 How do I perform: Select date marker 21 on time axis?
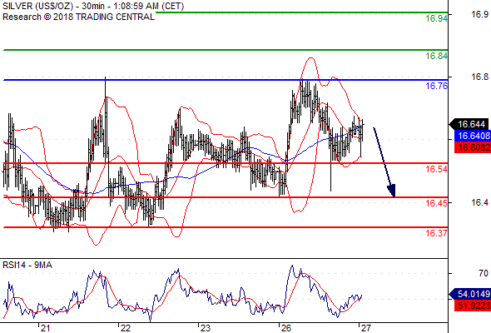[45, 328]
